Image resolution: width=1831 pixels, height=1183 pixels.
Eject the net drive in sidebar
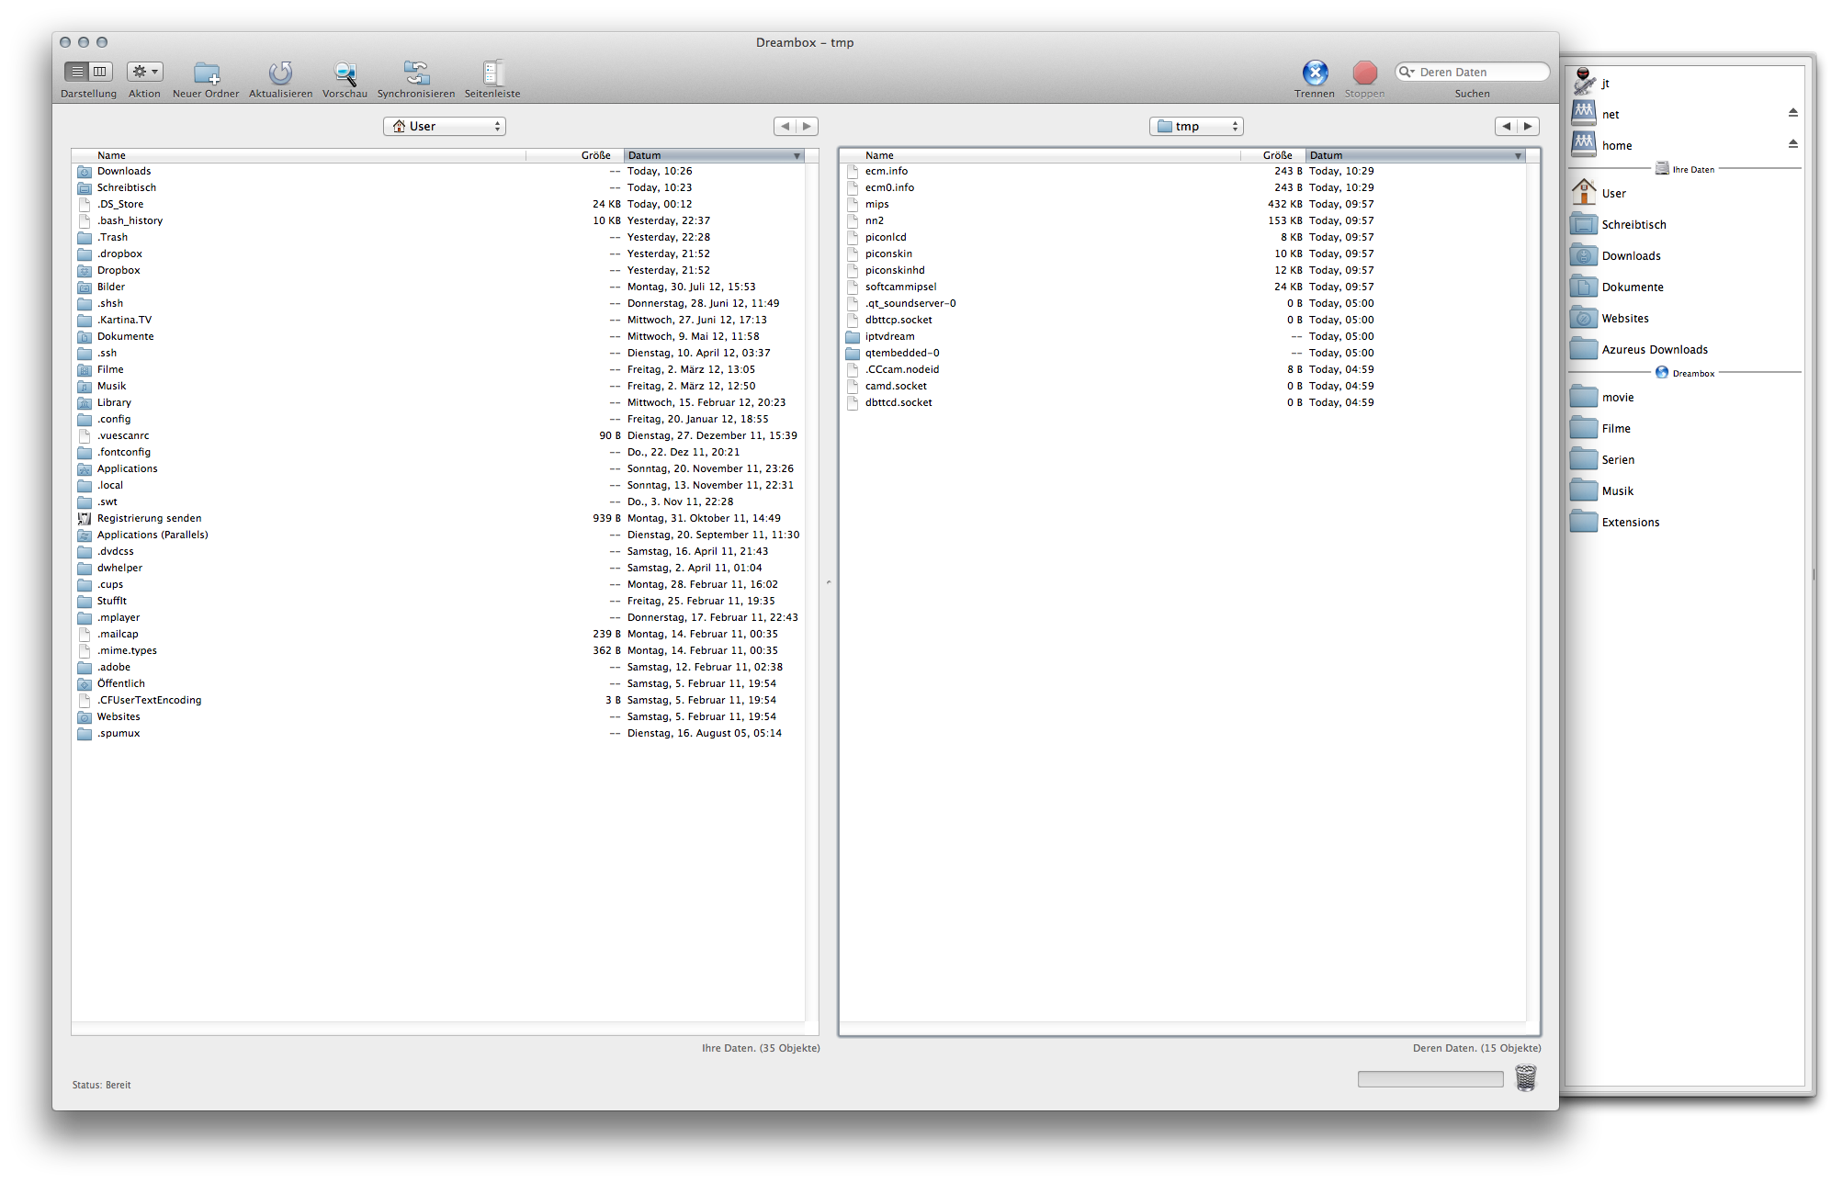1792,113
